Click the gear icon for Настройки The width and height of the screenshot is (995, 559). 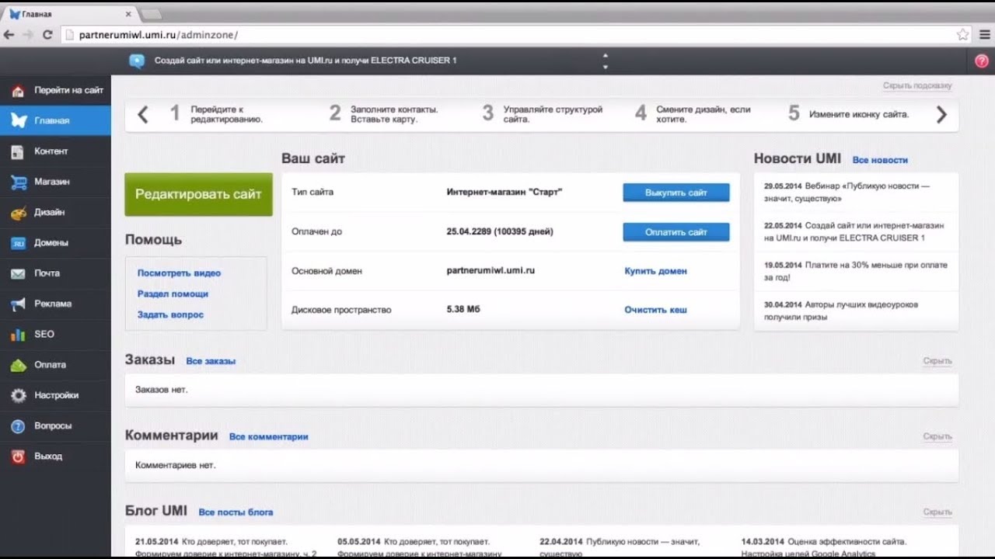[x=18, y=395]
